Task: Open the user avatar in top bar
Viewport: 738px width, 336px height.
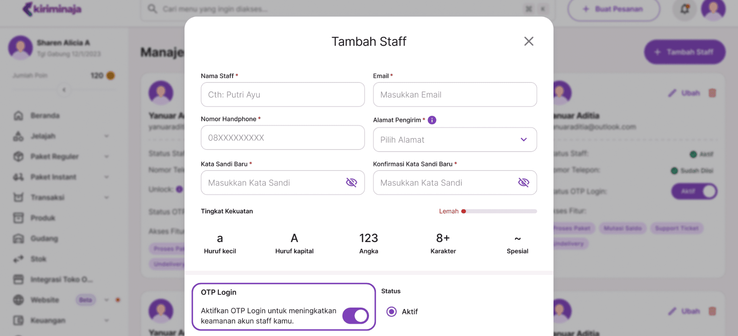Action: click(x=713, y=9)
